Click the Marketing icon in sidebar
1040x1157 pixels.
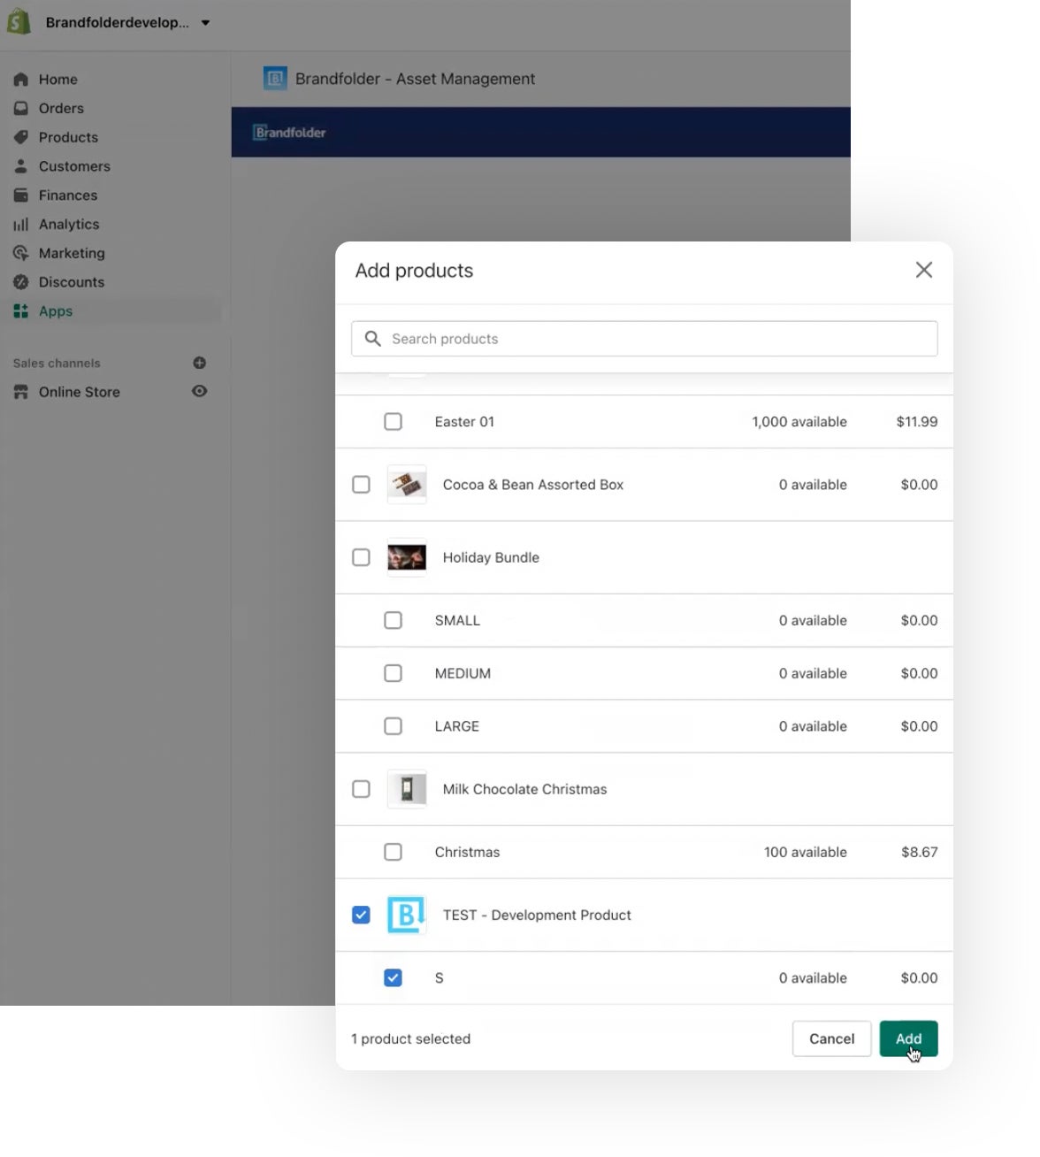click(x=21, y=253)
